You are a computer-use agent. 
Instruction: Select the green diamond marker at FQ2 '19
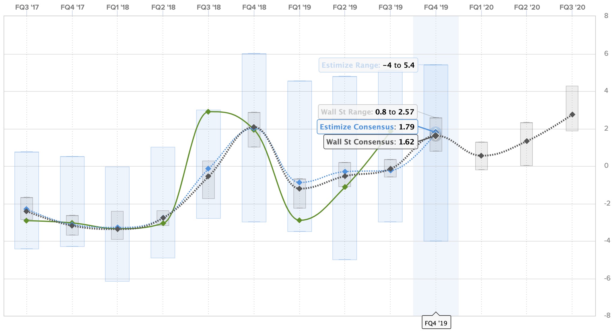tap(345, 187)
